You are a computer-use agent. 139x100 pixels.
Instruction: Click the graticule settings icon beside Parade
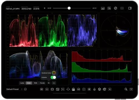click(49, 83)
